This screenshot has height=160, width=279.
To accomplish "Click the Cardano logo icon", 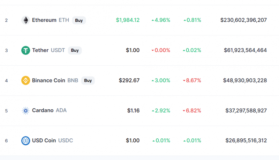I will (x=25, y=111).
